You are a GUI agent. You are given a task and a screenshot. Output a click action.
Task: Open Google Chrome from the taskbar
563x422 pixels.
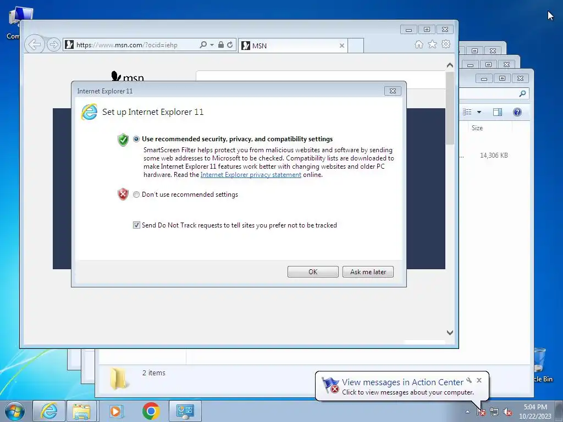tap(151, 411)
